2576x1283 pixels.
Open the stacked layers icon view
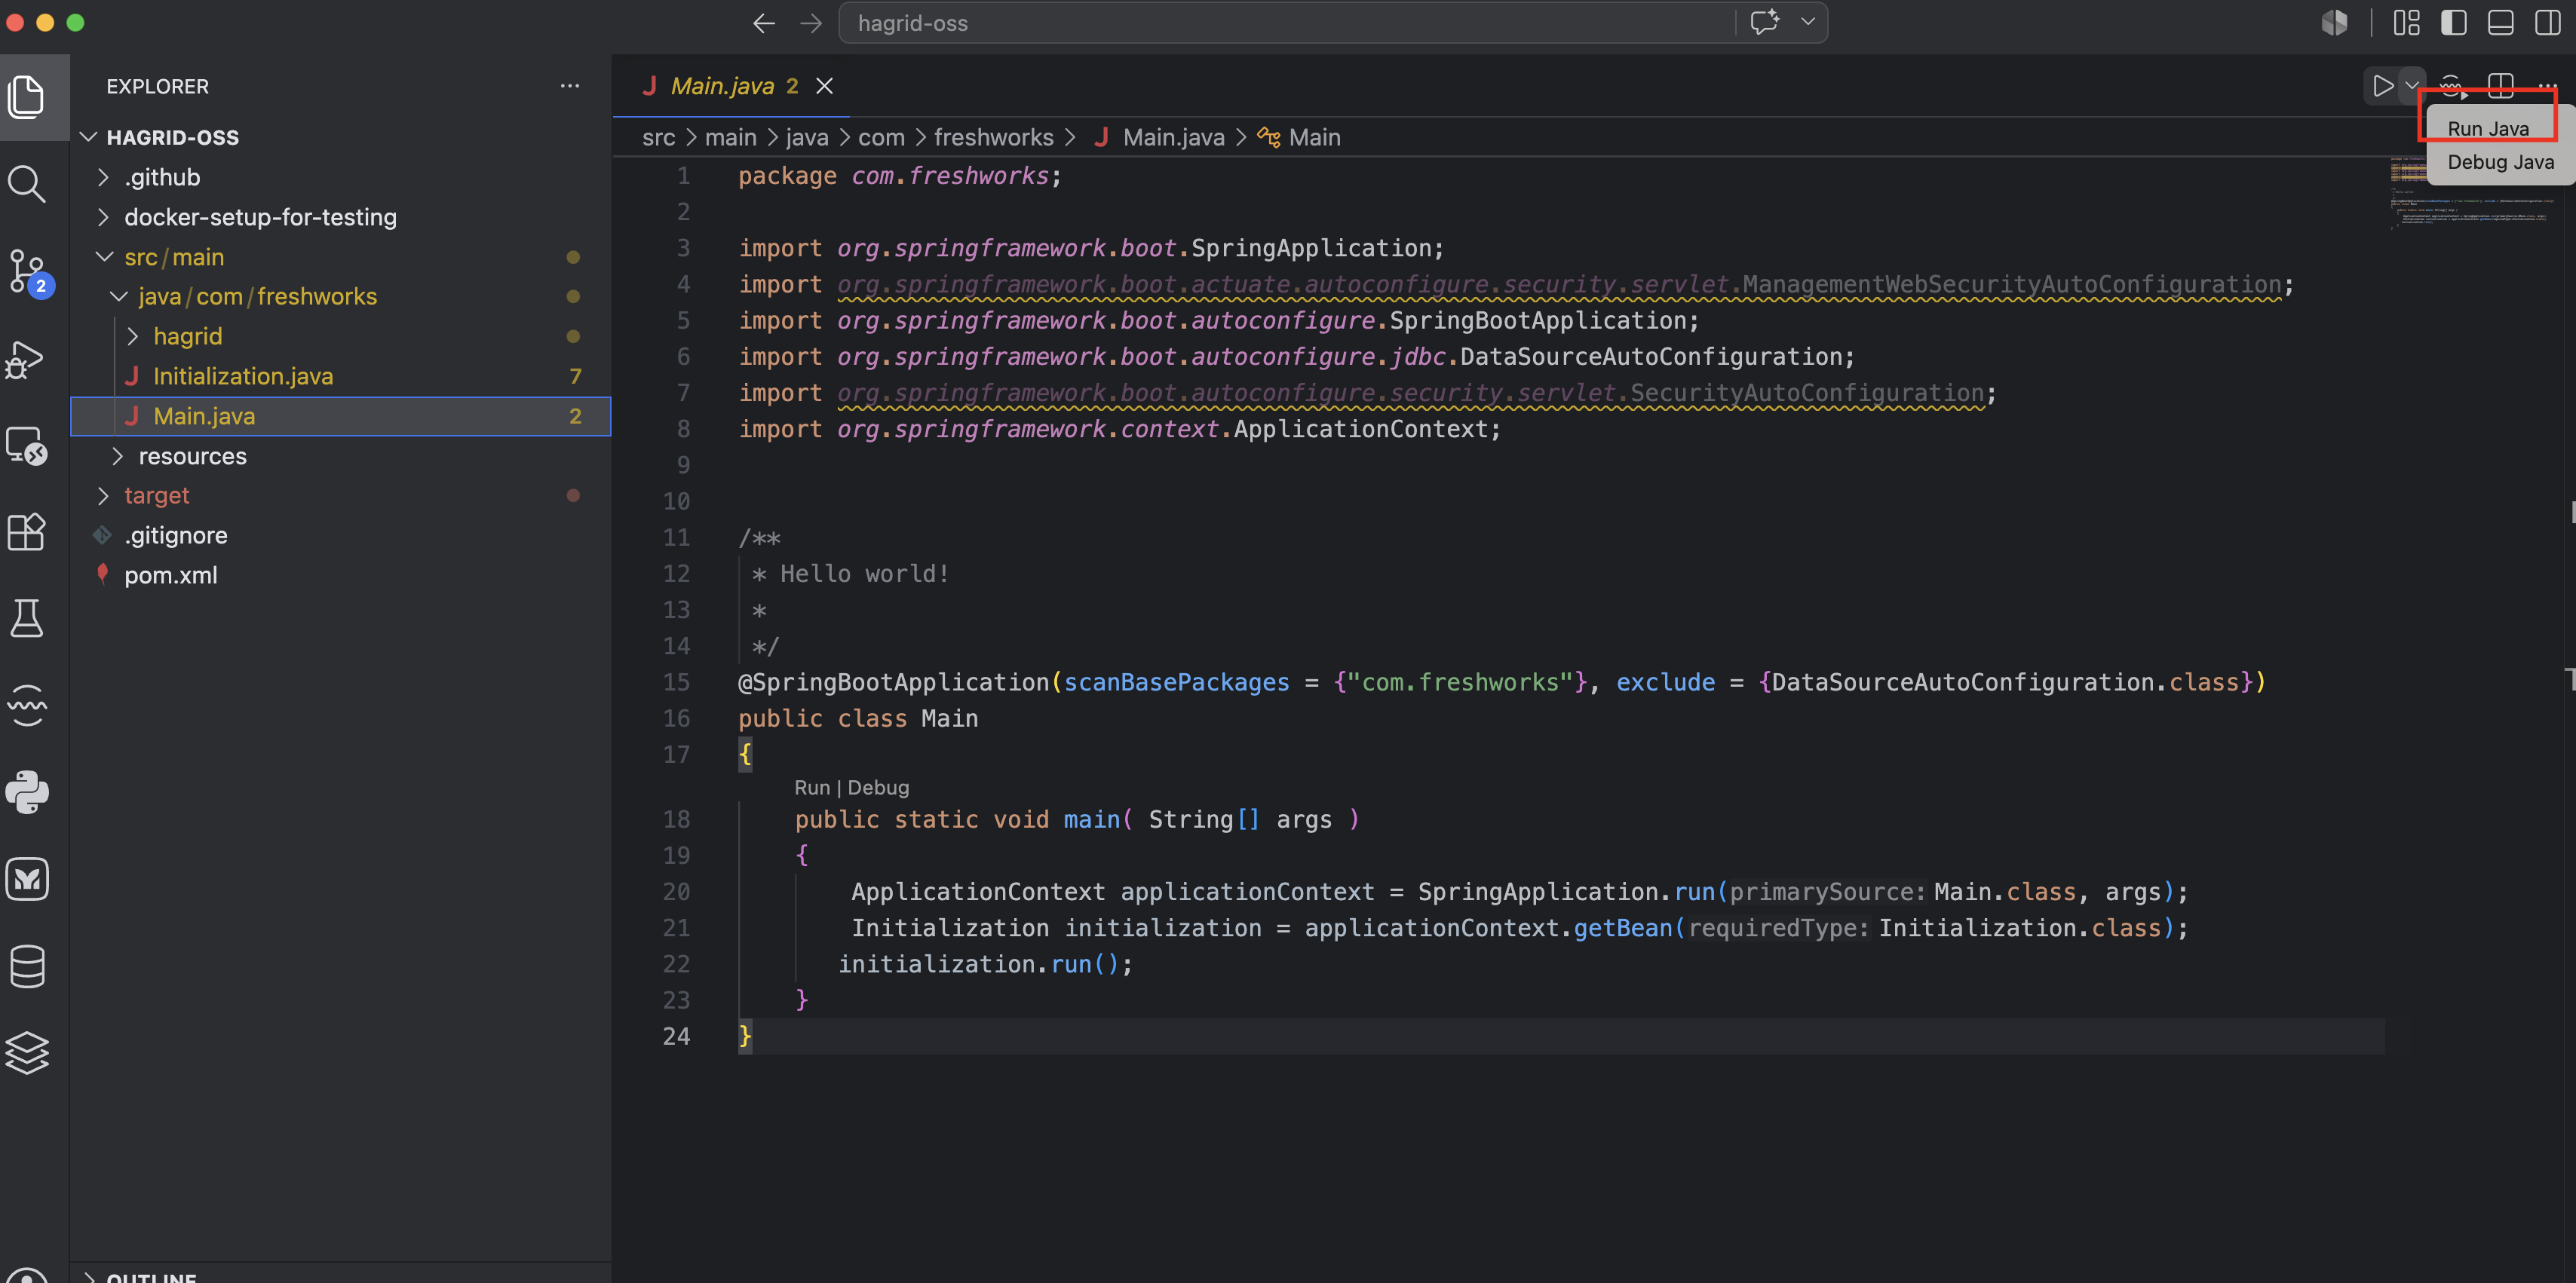click(x=27, y=1052)
